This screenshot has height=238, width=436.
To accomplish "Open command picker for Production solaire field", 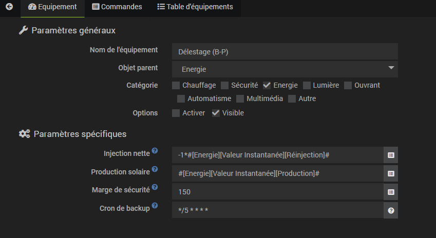I will pos(391,173).
